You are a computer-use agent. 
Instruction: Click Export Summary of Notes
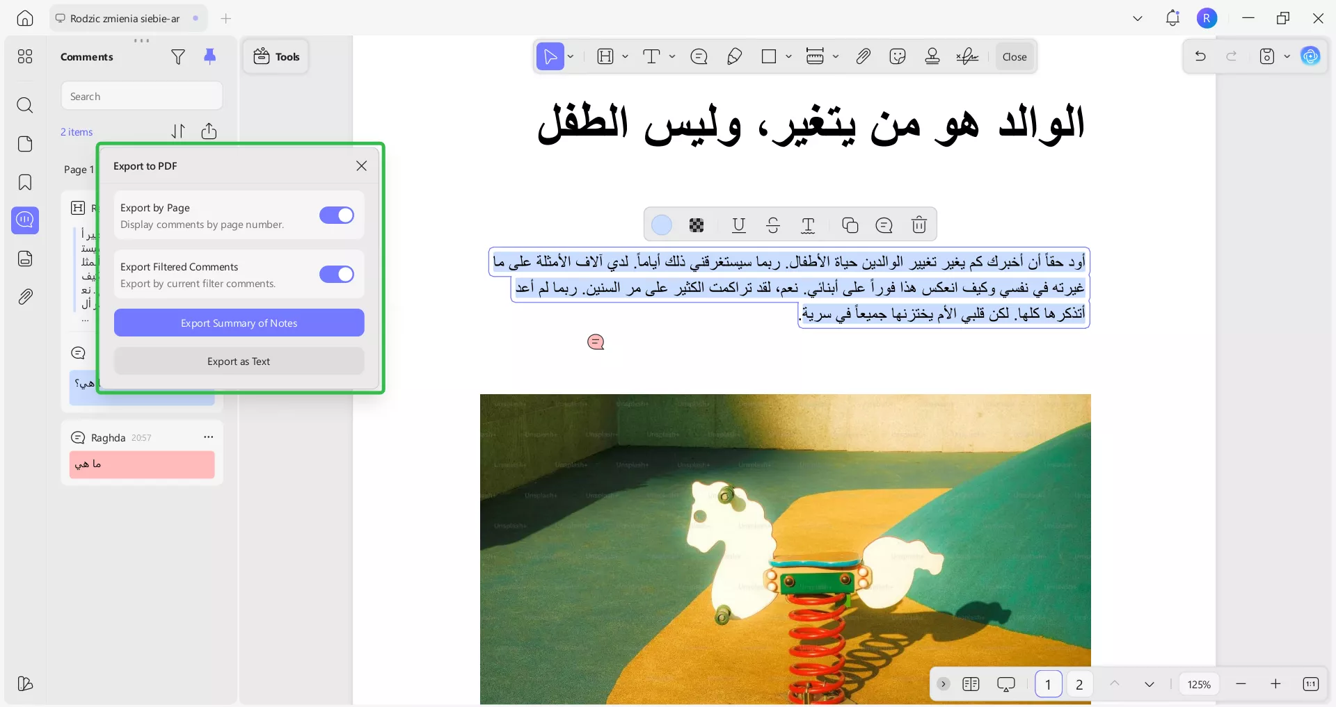[239, 323]
